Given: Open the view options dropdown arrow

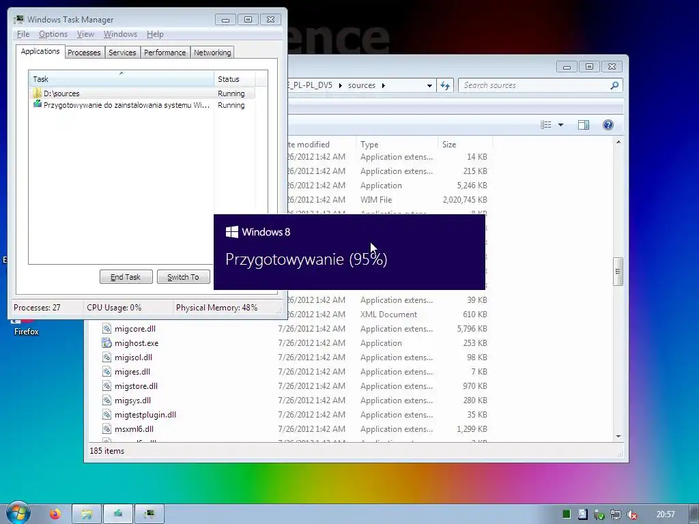Looking at the screenshot, I should click(x=561, y=125).
